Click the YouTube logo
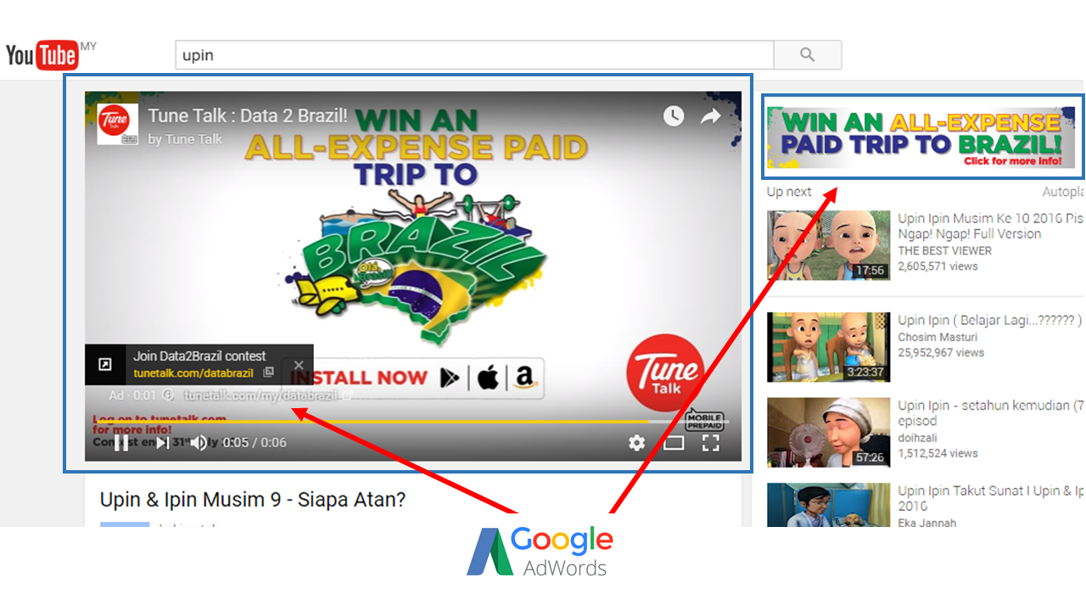The height and width of the screenshot is (611, 1086). 42,55
